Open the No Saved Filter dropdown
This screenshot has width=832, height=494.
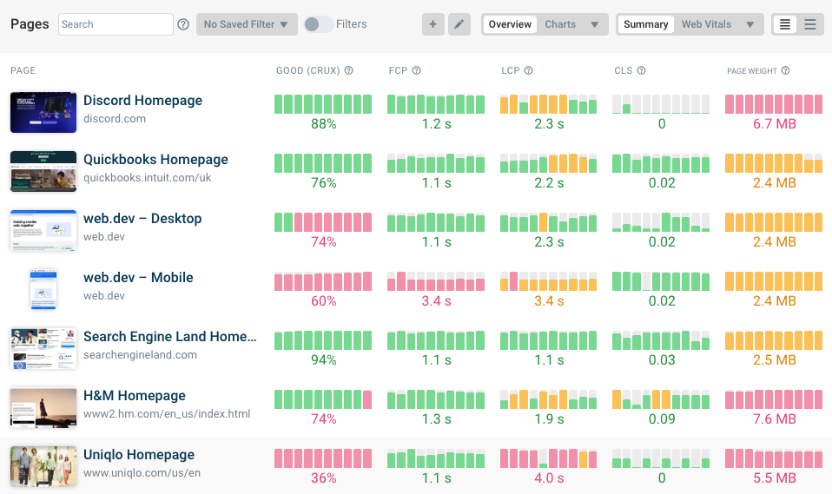click(x=247, y=24)
